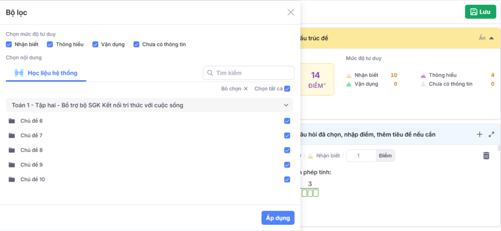Close the Bộ lọc filter dialog
This screenshot has height=231, width=501.
(291, 12)
